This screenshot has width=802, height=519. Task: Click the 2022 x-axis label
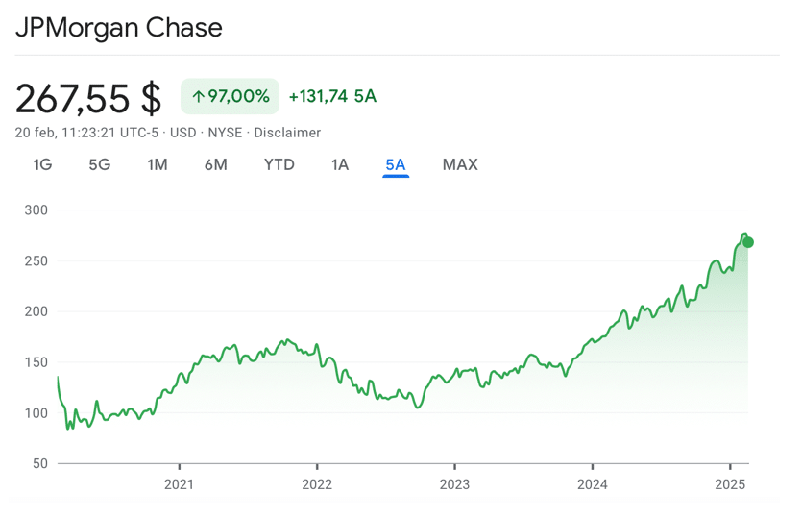tap(317, 484)
